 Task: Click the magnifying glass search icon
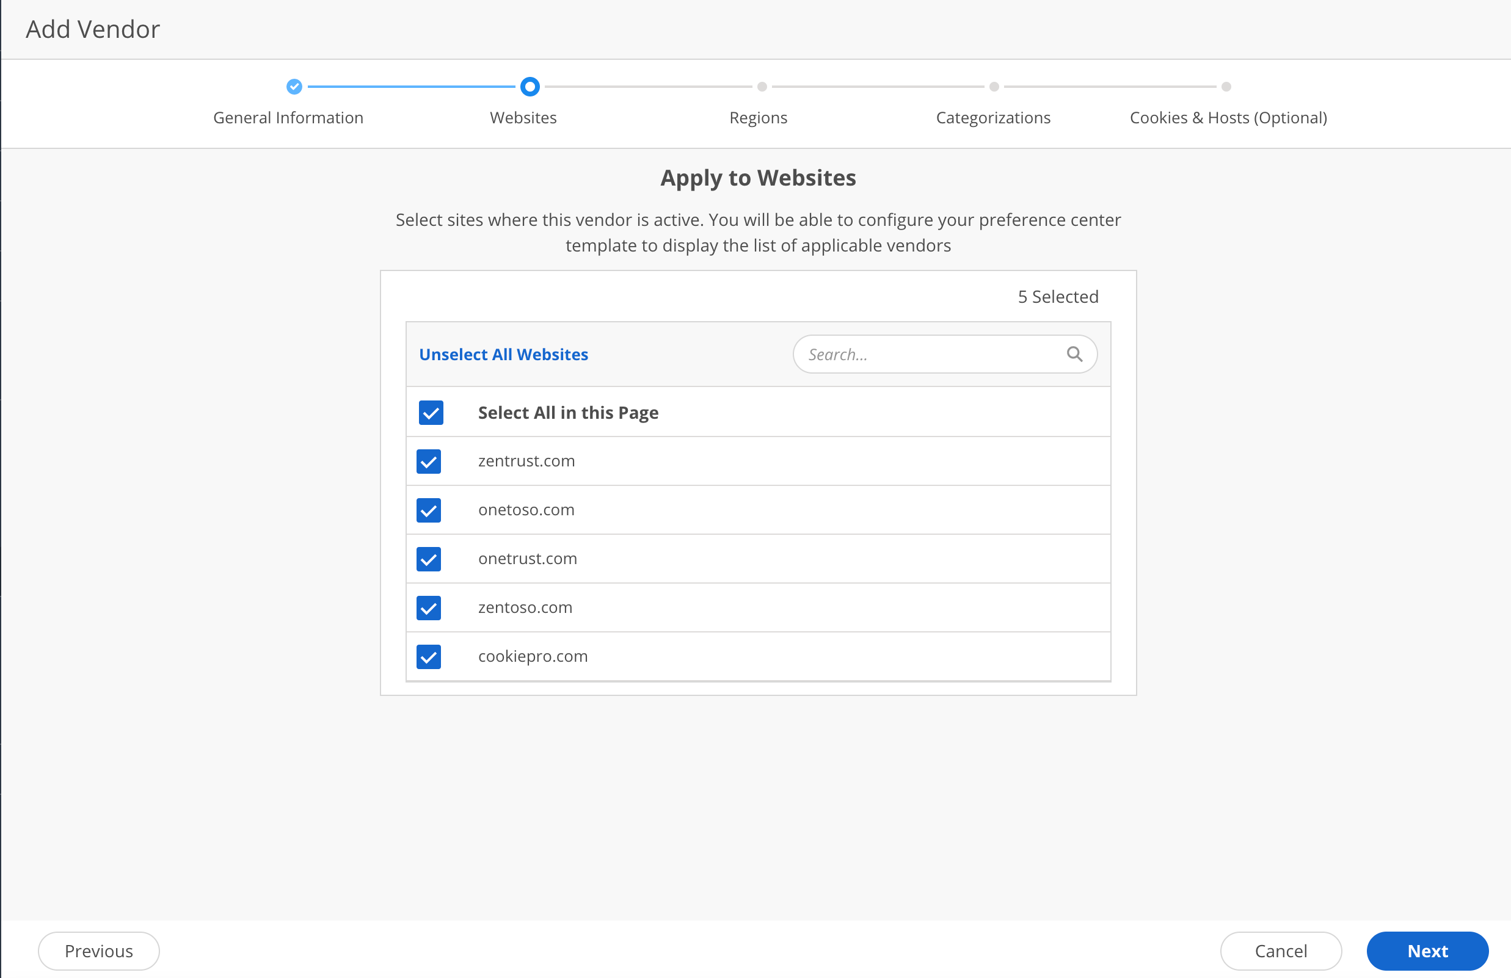(1075, 353)
